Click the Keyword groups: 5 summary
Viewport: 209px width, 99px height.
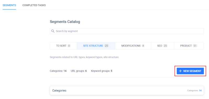click(x=102, y=71)
